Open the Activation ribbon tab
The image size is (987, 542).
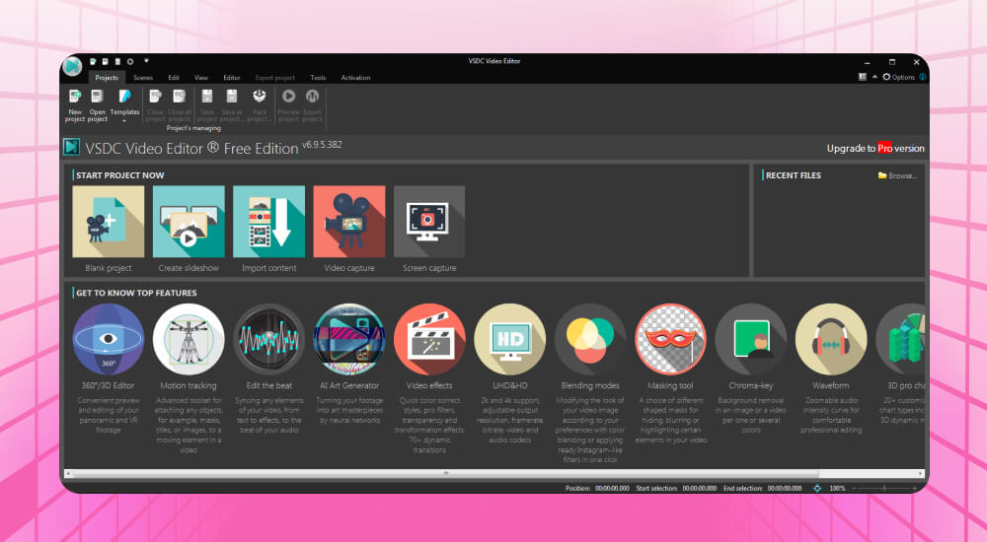tap(355, 78)
